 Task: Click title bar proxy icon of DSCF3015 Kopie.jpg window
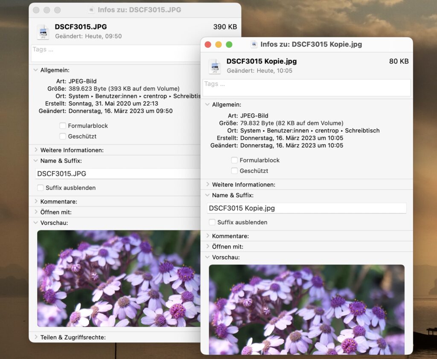[253, 44]
